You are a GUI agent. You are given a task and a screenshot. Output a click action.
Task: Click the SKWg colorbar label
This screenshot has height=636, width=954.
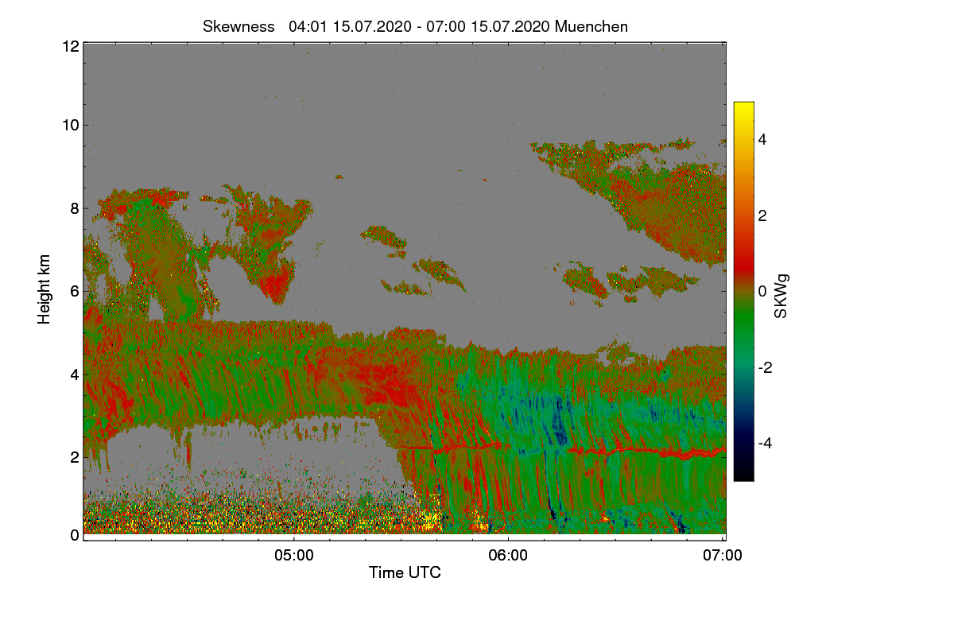[x=781, y=296]
